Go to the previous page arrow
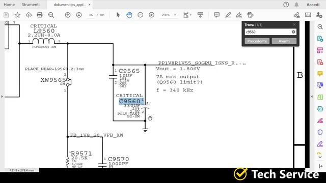 pos(68,15)
